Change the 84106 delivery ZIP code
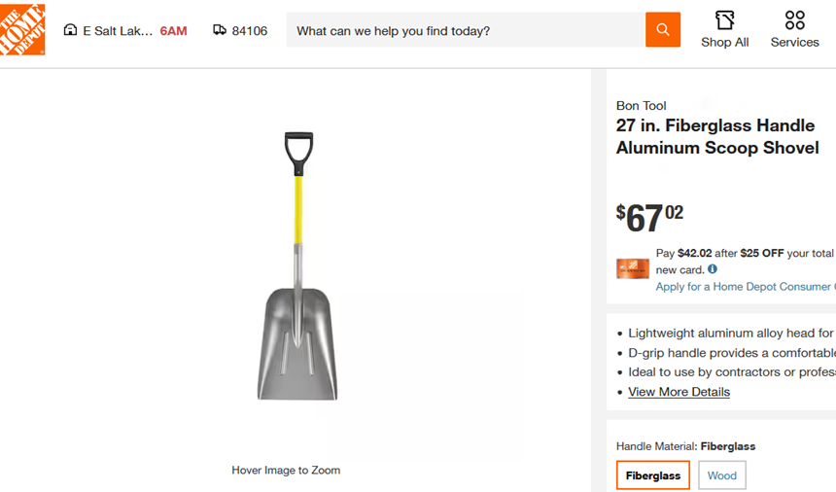Image resolution: width=836 pixels, height=492 pixels. [x=250, y=31]
